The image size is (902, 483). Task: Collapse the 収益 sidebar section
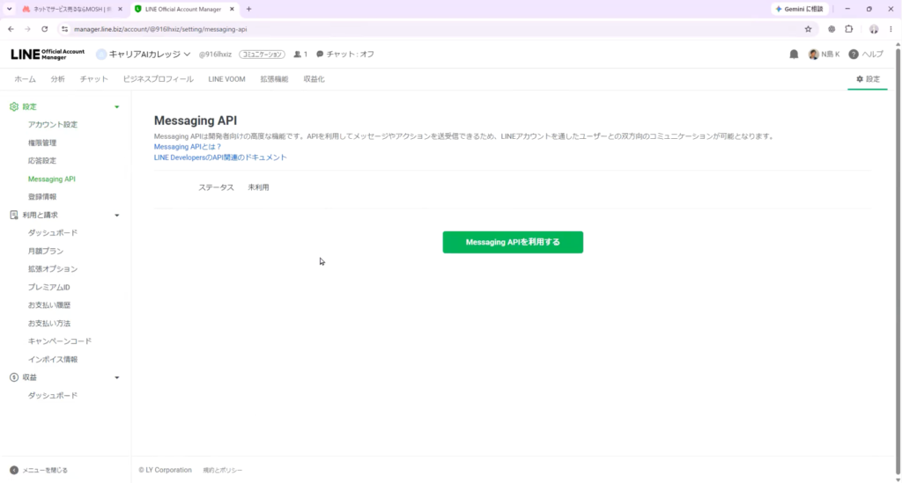click(117, 378)
